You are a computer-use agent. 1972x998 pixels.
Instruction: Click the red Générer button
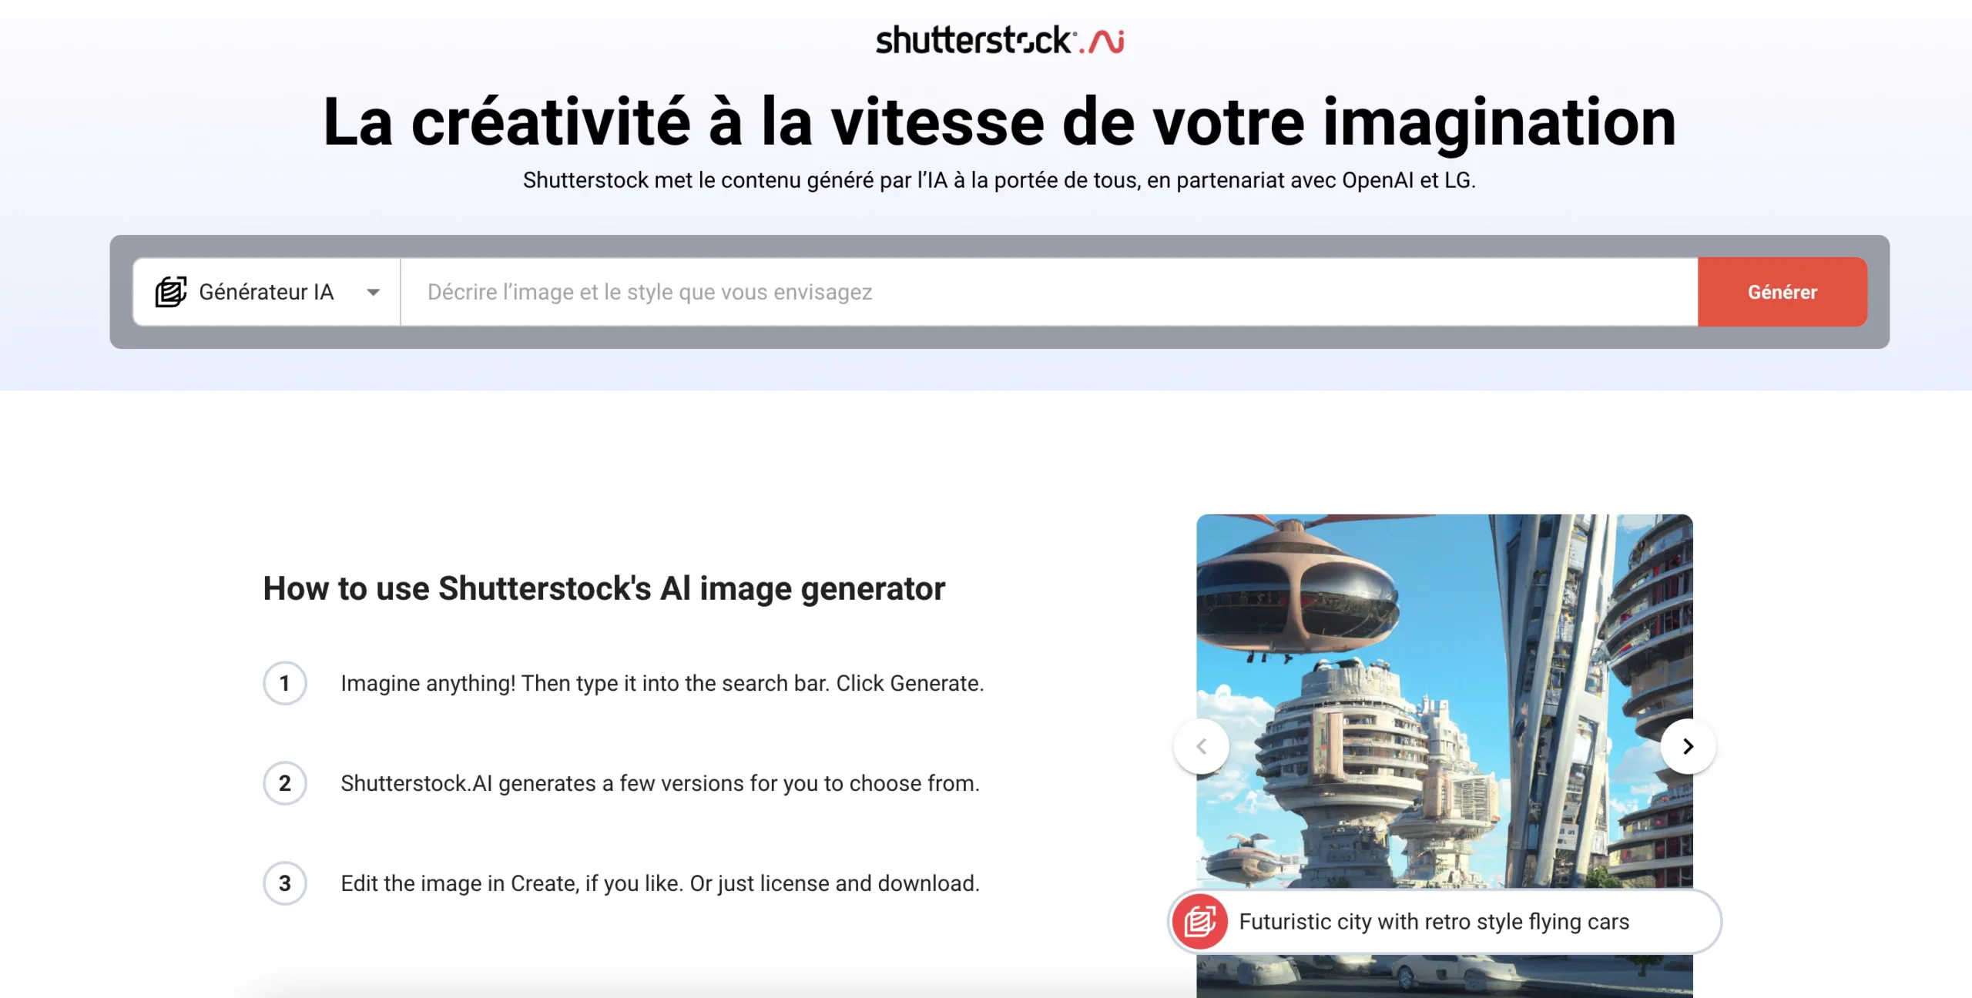pos(1782,292)
